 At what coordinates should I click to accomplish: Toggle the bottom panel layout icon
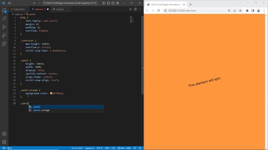108,3
